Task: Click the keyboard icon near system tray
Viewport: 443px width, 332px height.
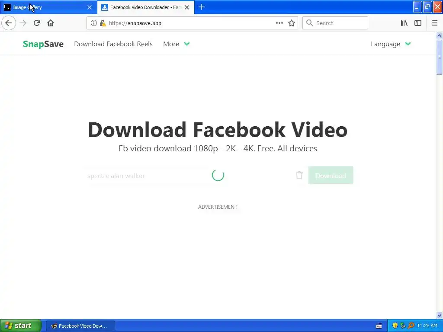Action: [379, 326]
